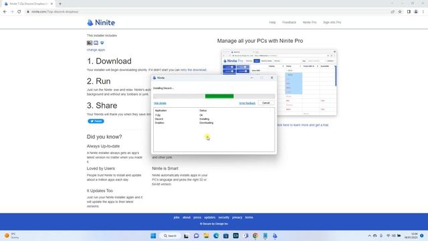Click the Status column header

pyautogui.click(x=203, y=110)
